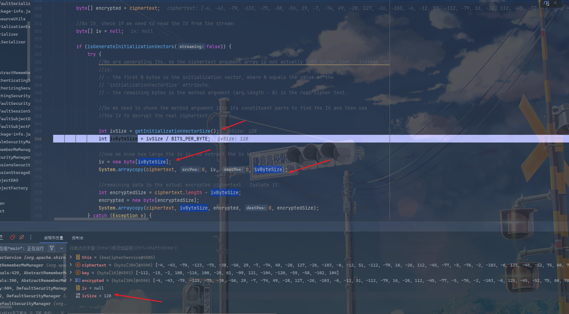Click the object icon beside 'iv = null'

(78, 288)
